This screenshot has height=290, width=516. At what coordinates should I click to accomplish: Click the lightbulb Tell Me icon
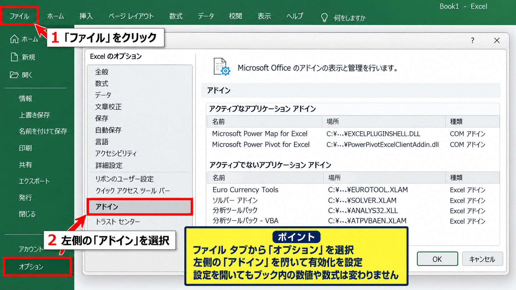coord(324,18)
